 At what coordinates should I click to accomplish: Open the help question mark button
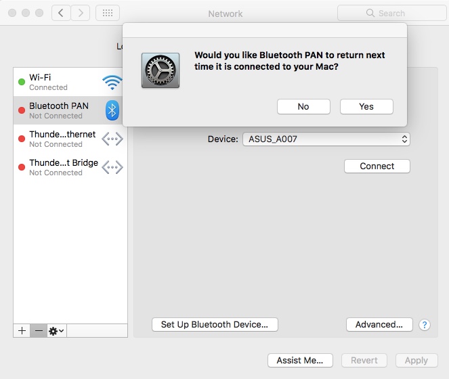coord(425,325)
